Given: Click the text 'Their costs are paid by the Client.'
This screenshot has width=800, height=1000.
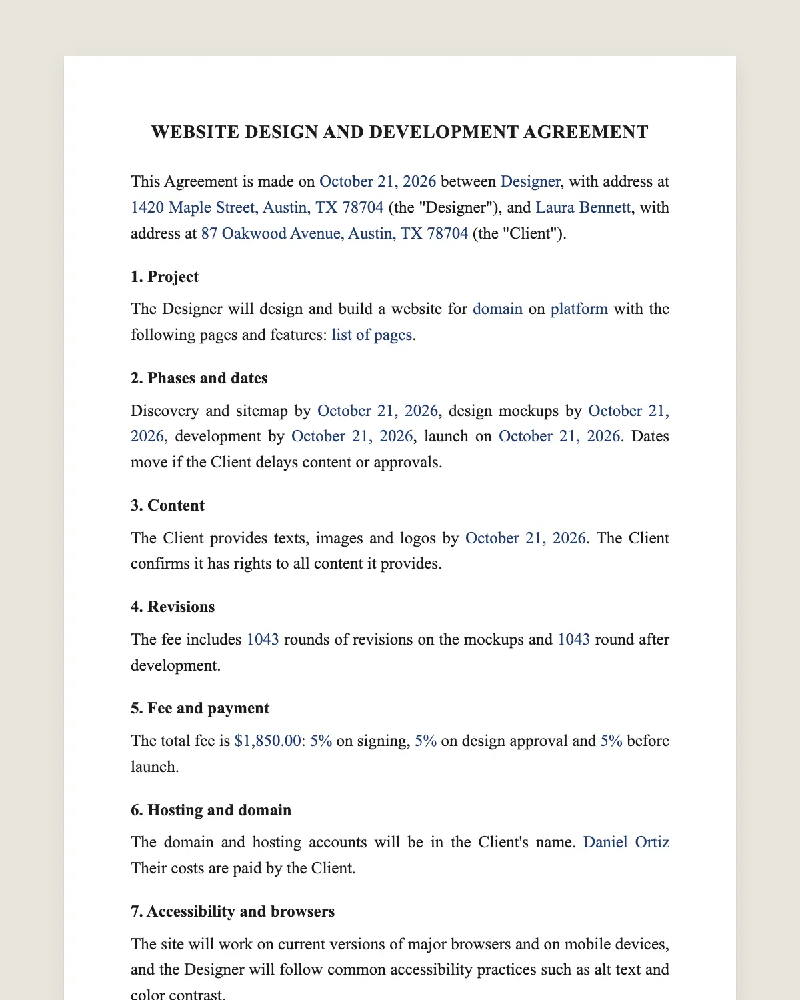Looking at the screenshot, I should (x=243, y=868).
